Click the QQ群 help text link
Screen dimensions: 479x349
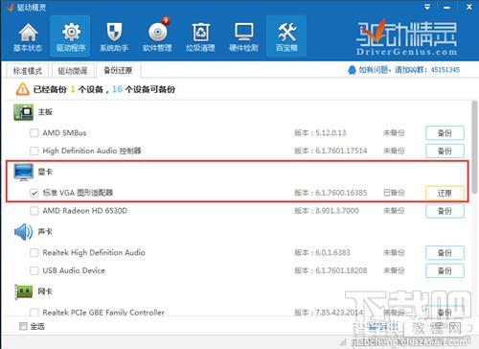[x=409, y=70]
